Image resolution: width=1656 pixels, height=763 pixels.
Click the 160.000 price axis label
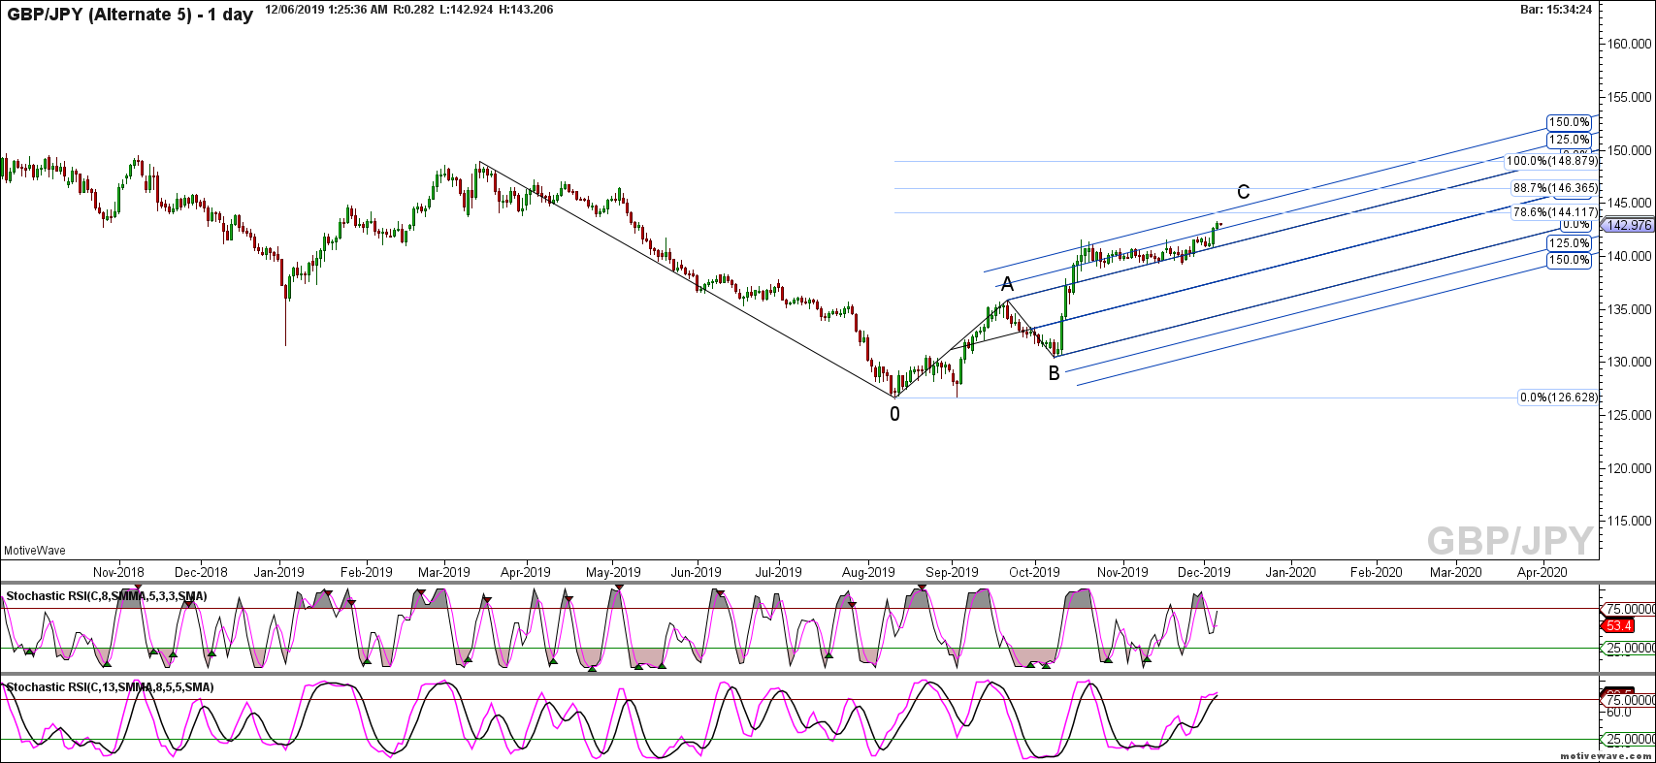1629,45
